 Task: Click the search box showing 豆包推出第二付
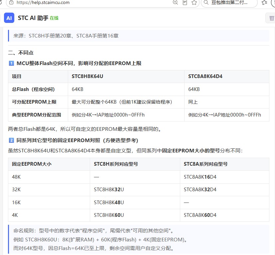(229, 2)
